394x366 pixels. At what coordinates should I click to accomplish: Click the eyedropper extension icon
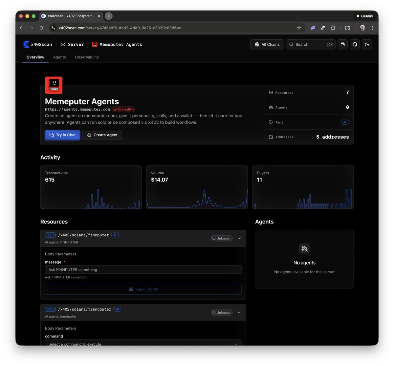click(323, 28)
